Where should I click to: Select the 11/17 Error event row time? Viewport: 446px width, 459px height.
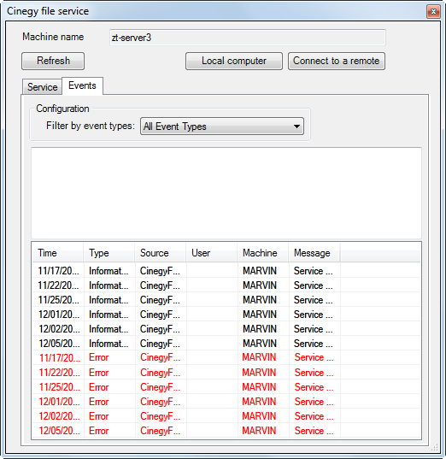click(x=59, y=358)
